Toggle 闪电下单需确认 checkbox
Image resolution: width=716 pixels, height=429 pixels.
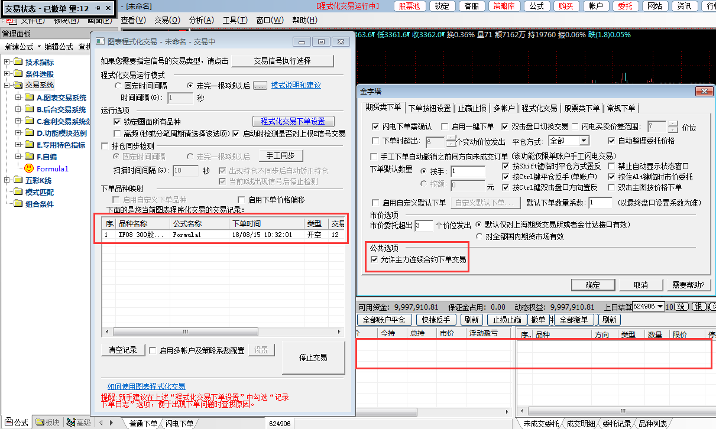[375, 126]
